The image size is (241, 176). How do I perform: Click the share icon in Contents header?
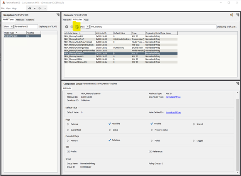231,15
